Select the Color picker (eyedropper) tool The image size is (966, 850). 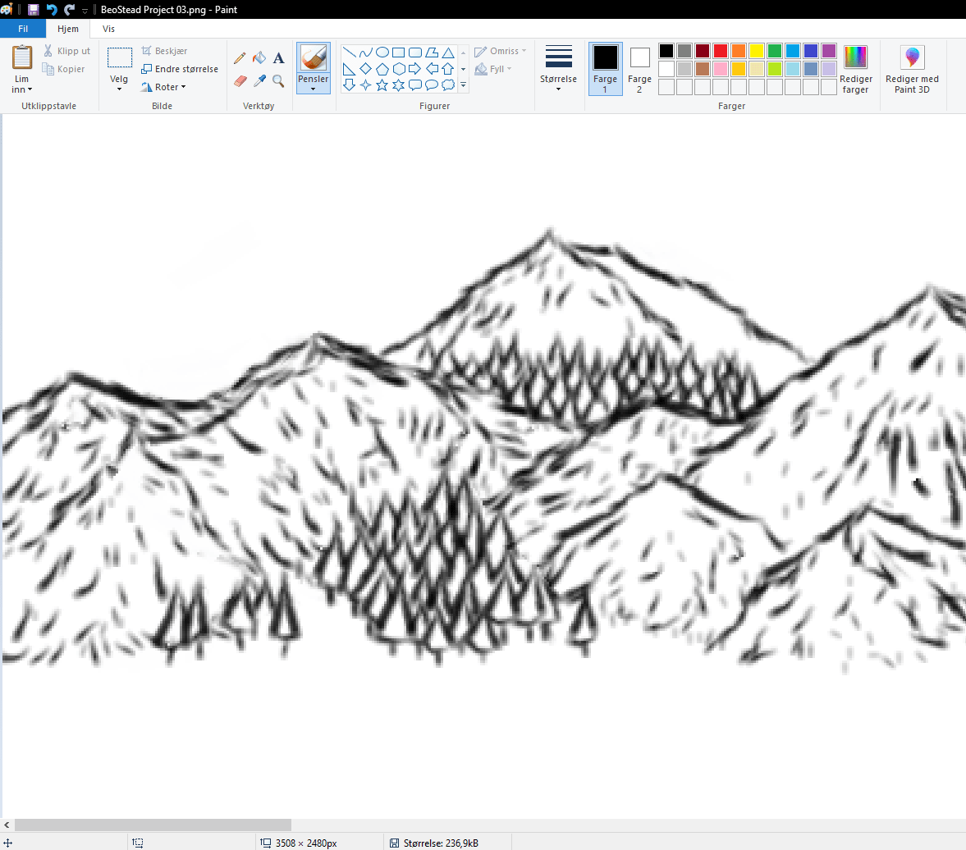(x=259, y=80)
